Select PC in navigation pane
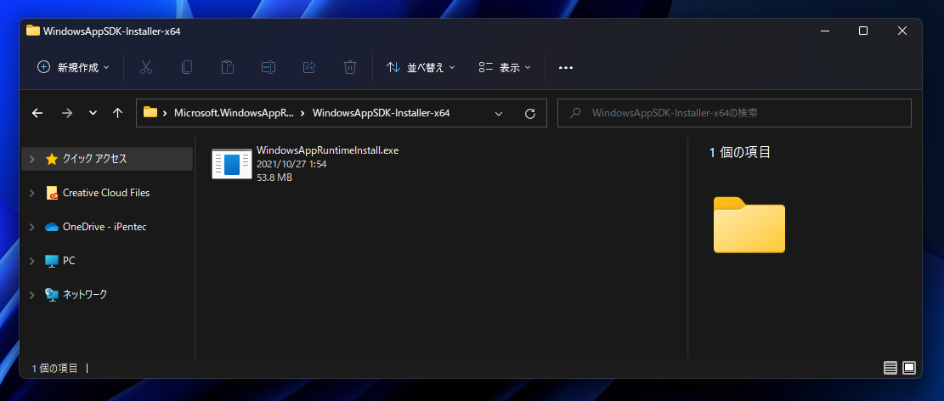Viewport: 944px width, 401px height. pyautogui.click(x=69, y=261)
